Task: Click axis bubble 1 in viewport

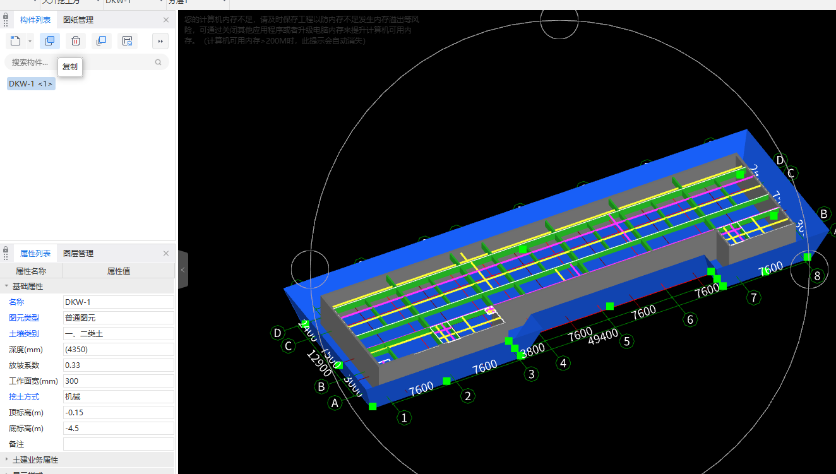Action: 404,417
